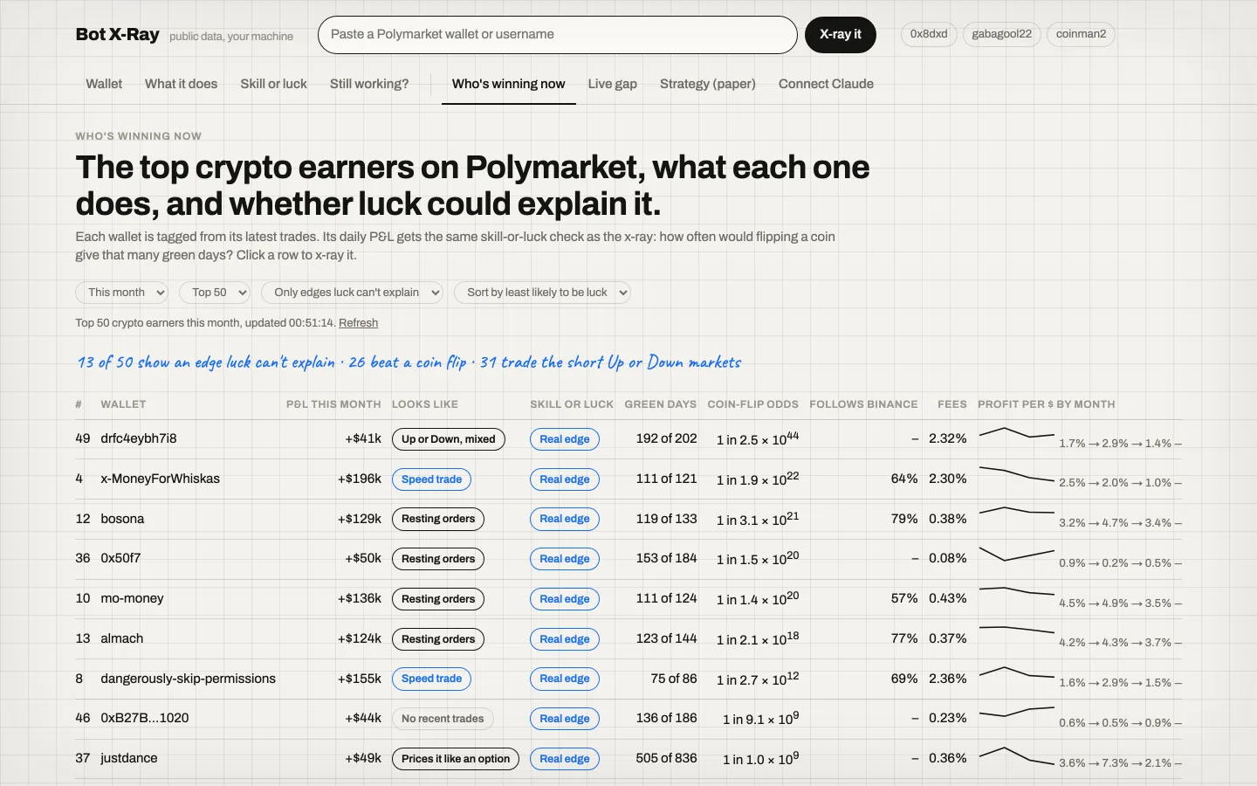1257x786 pixels.
Task: Select the Who's winning now tab
Action: (509, 84)
